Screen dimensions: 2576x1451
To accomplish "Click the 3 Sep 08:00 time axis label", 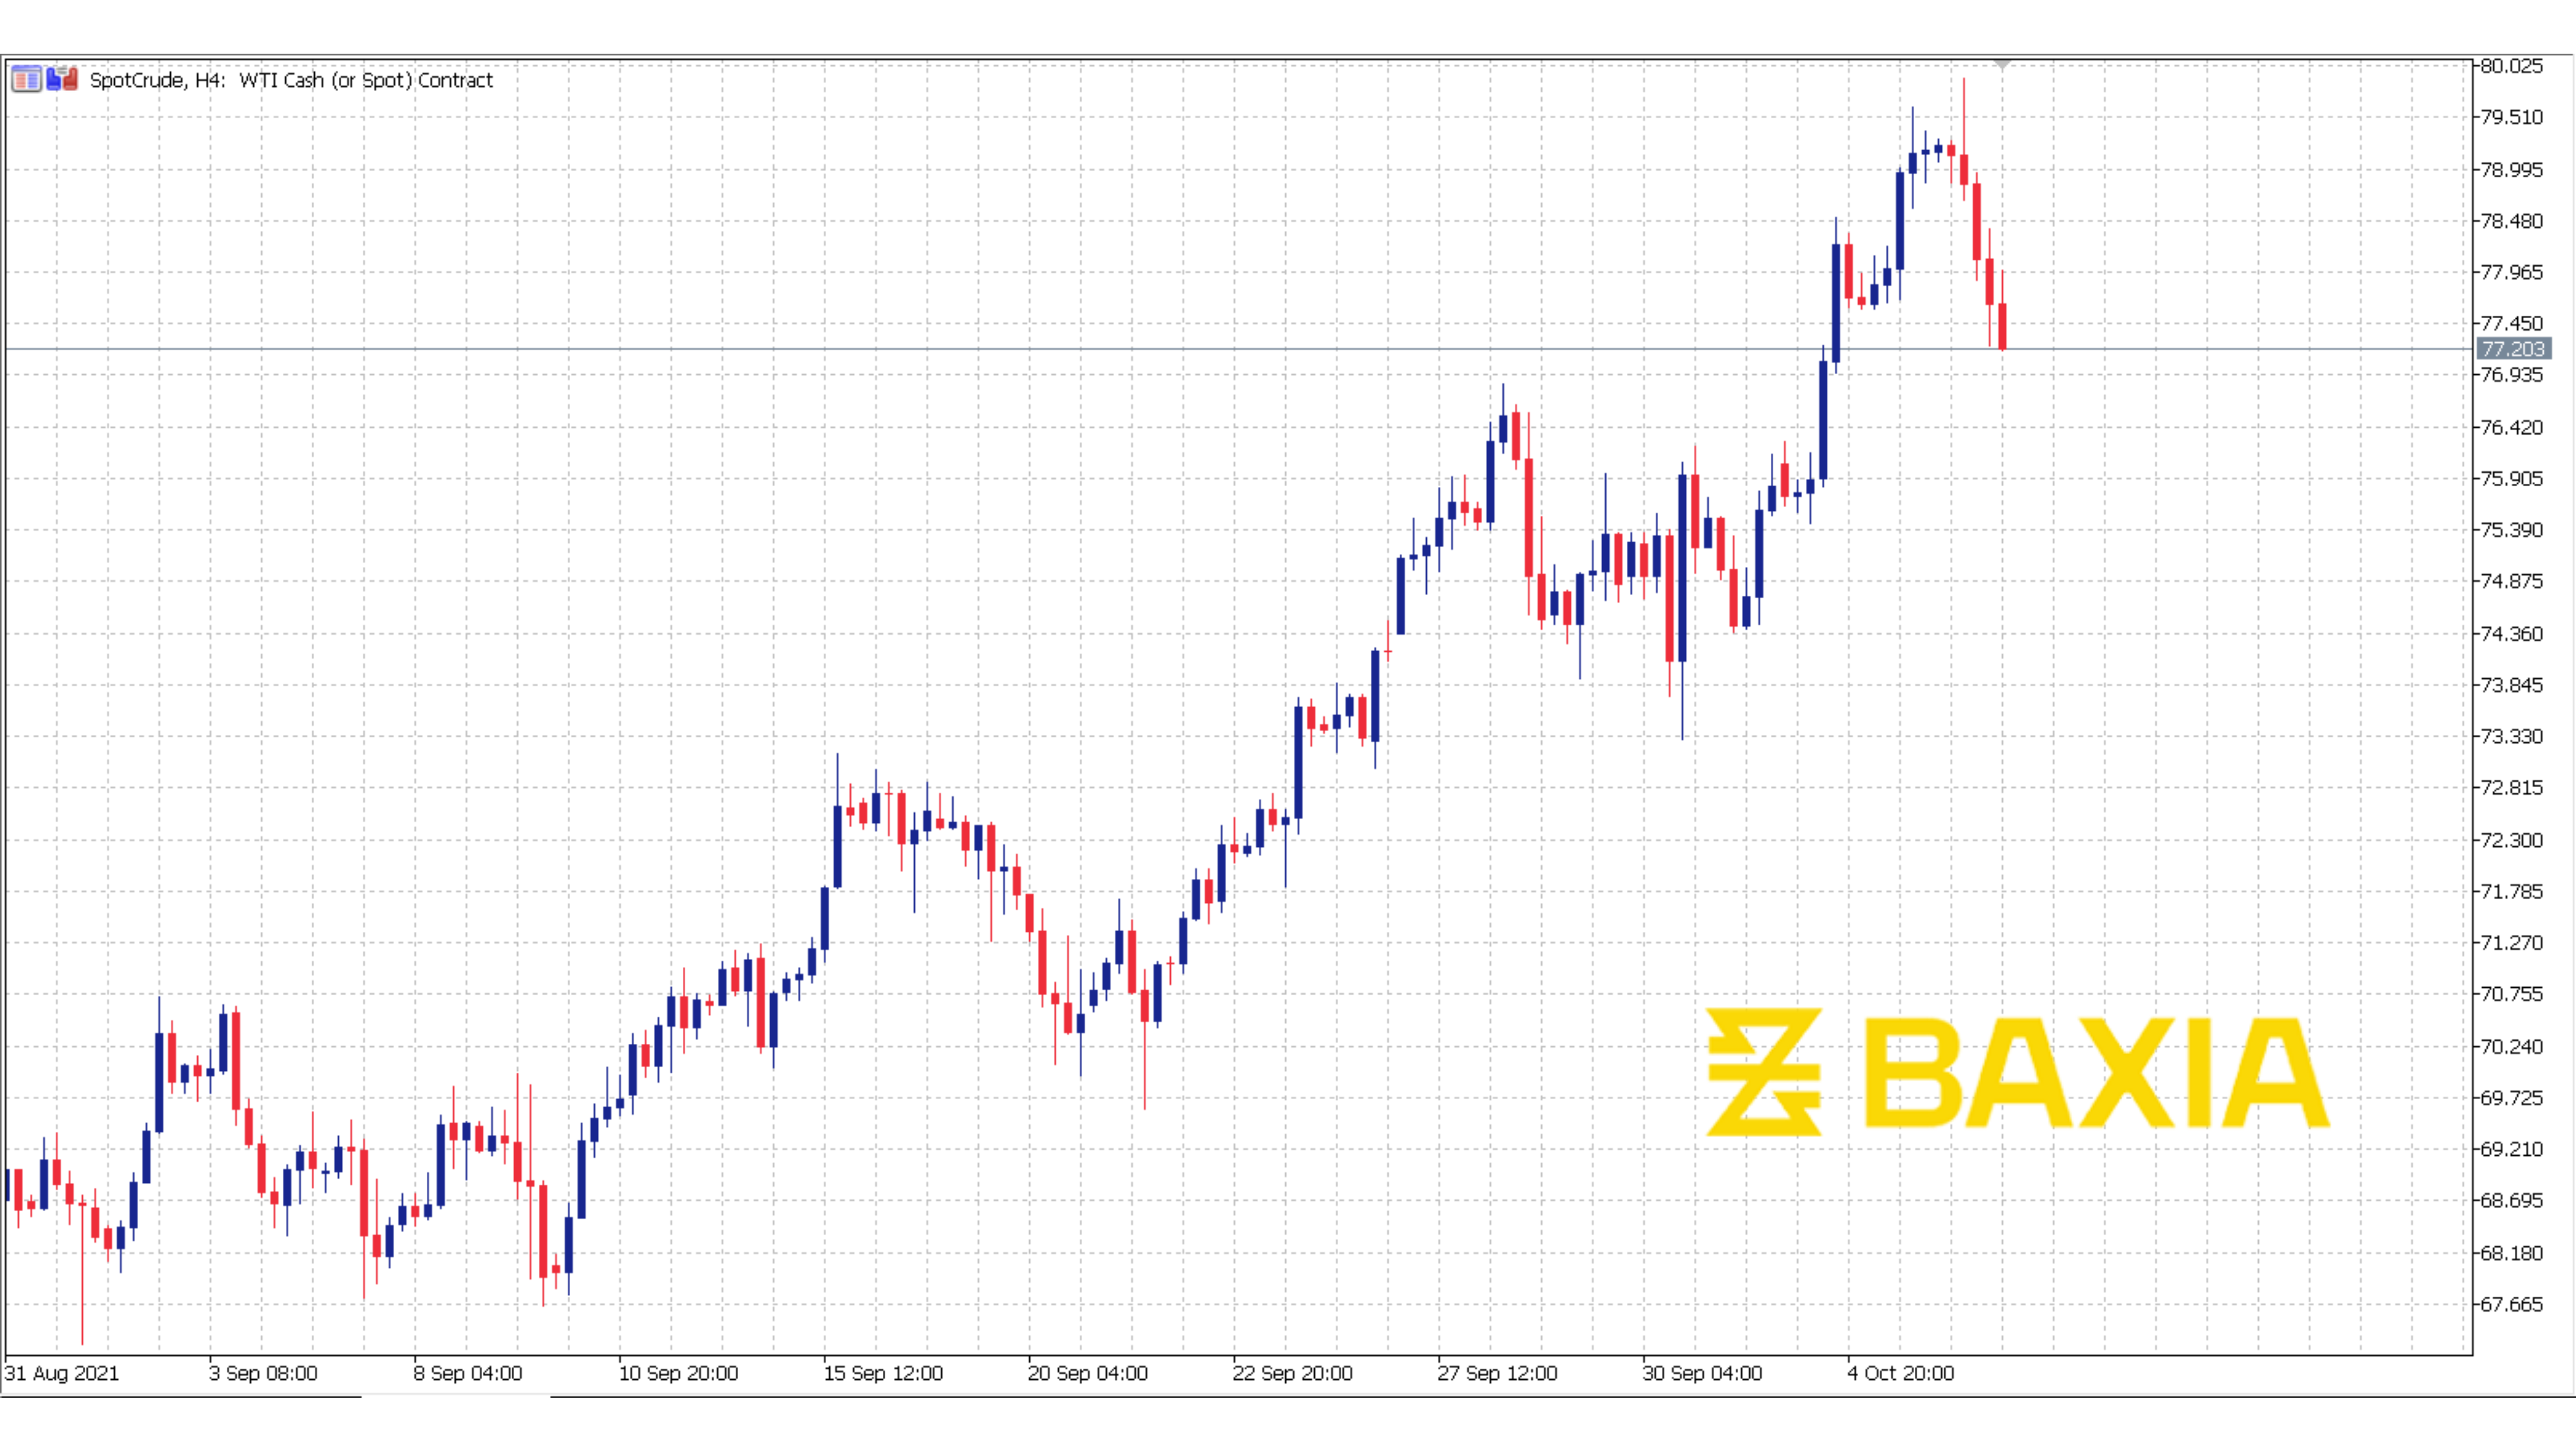I will 263,1373.
